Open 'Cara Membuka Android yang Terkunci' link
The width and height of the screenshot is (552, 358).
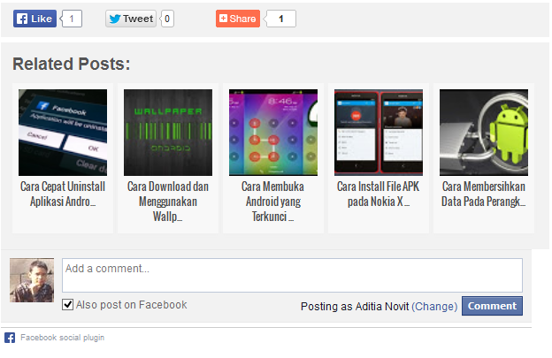pyautogui.click(x=273, y=202)
